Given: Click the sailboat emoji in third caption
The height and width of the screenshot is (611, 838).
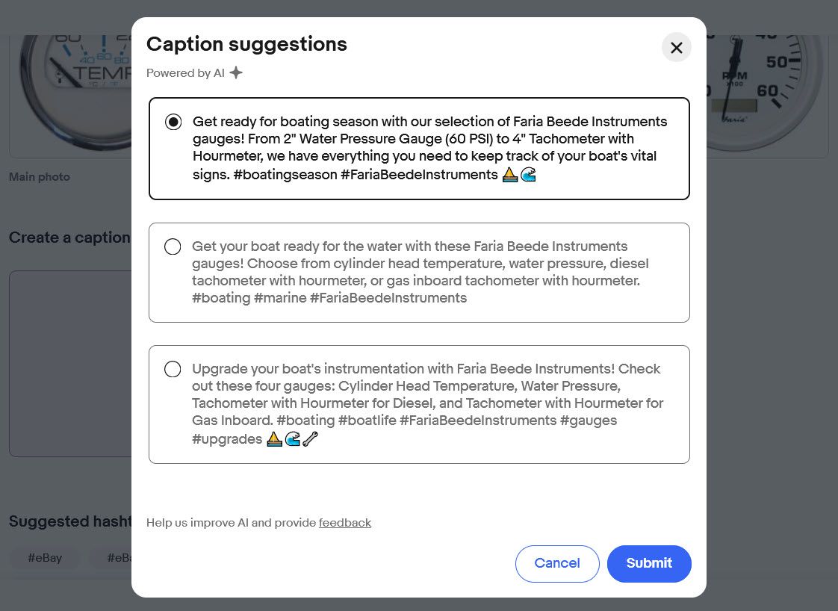Looking at the screenshot, I should [x=274, y=439].
